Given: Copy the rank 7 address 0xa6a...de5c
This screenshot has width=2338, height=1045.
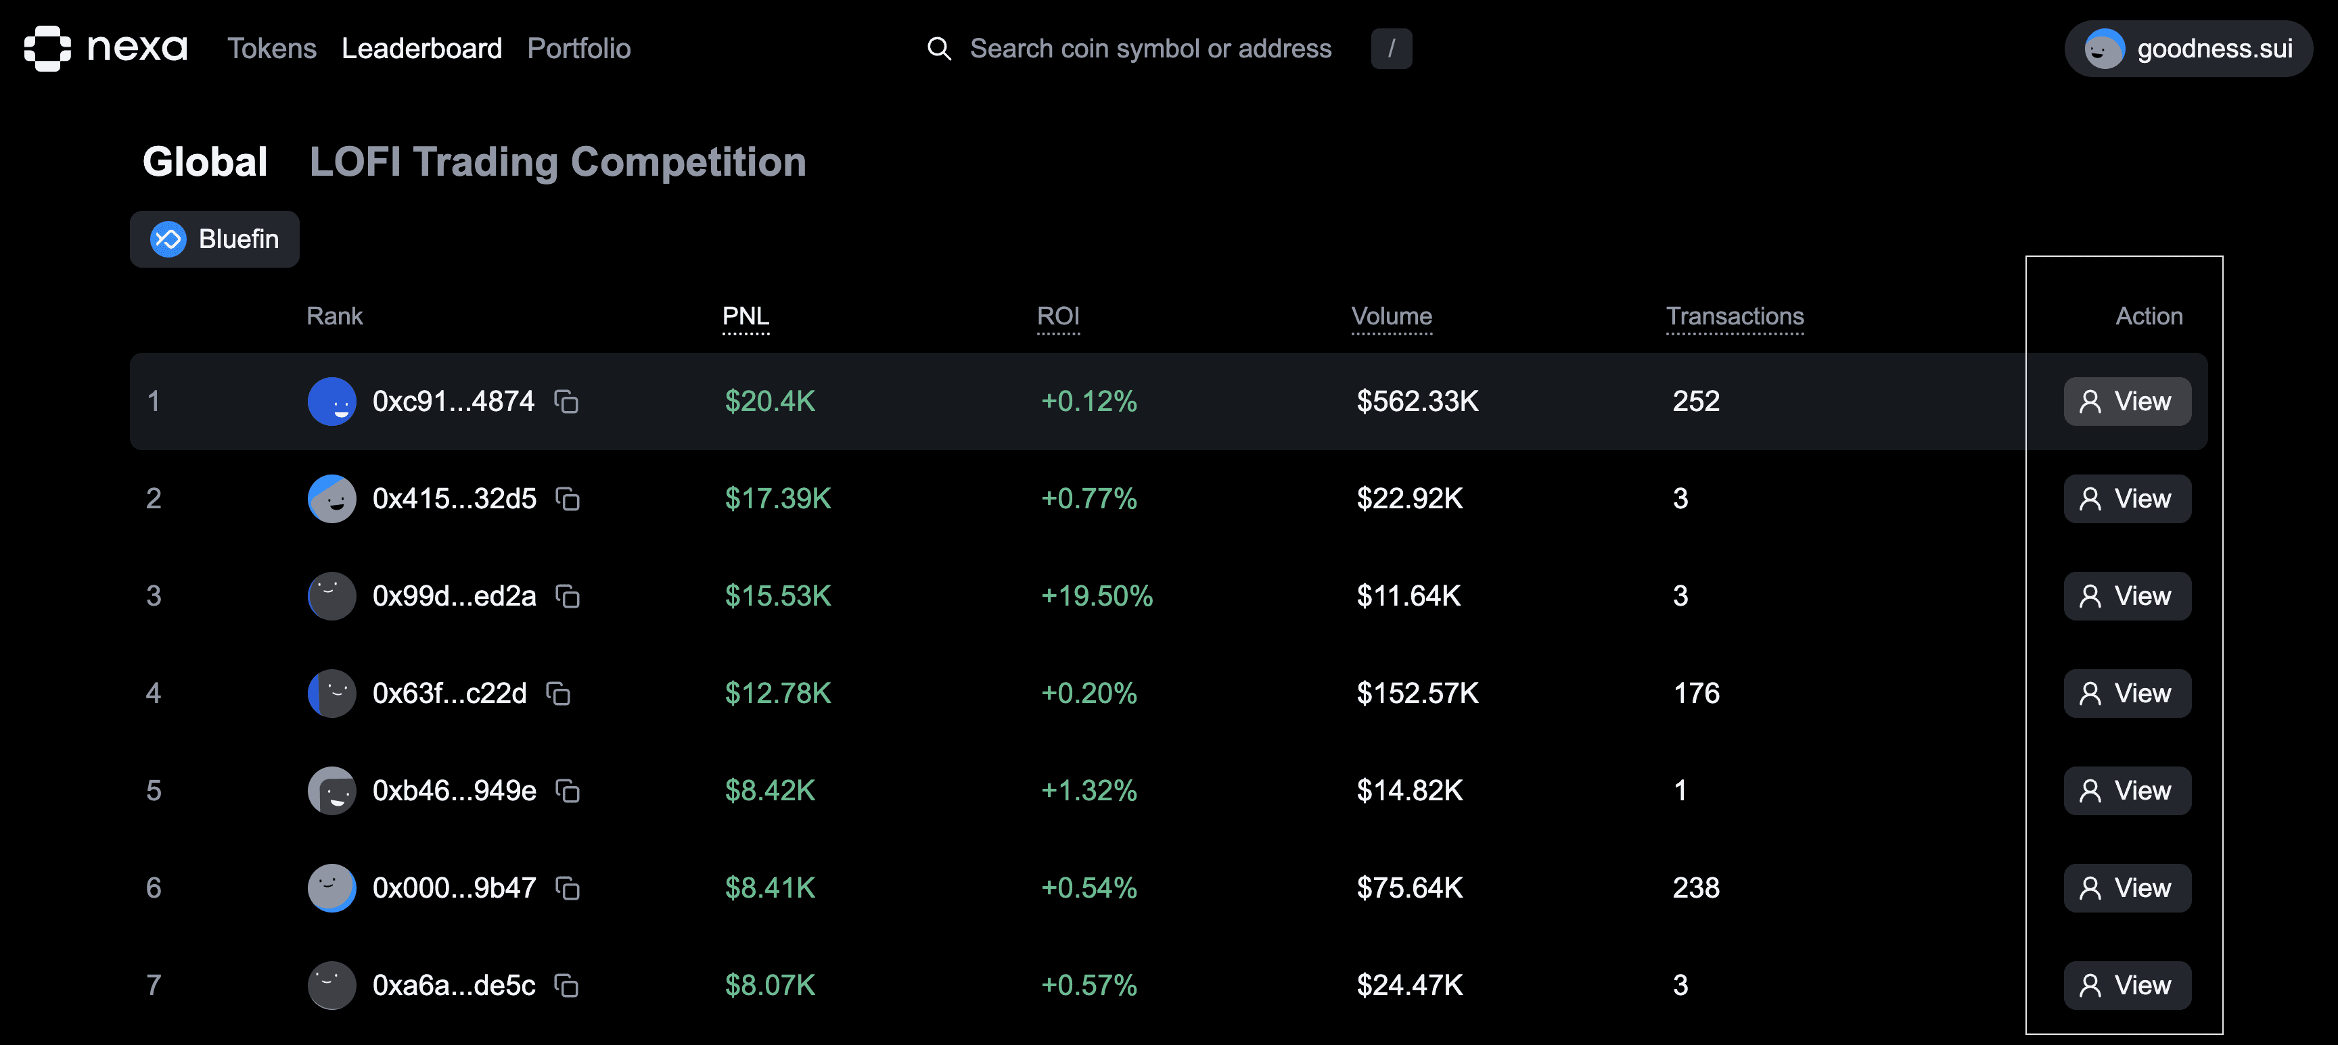Looking at the screenshot, I should click(x=568, y=985).
